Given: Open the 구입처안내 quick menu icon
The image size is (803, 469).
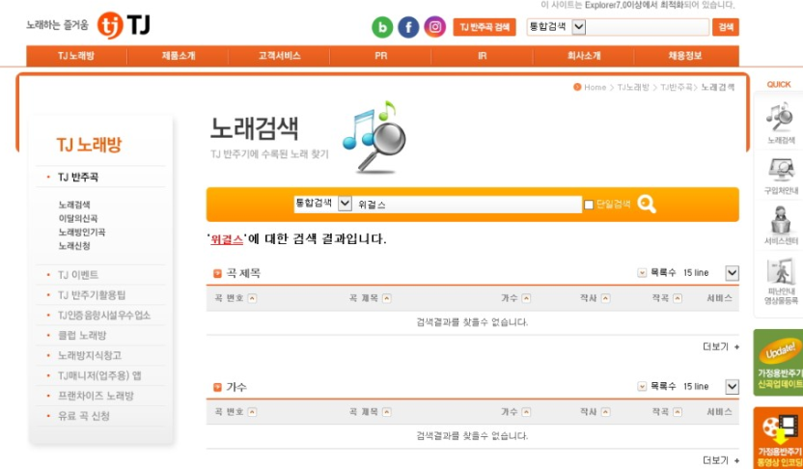Looking at the screenshot, I should [x=781, y=176].
